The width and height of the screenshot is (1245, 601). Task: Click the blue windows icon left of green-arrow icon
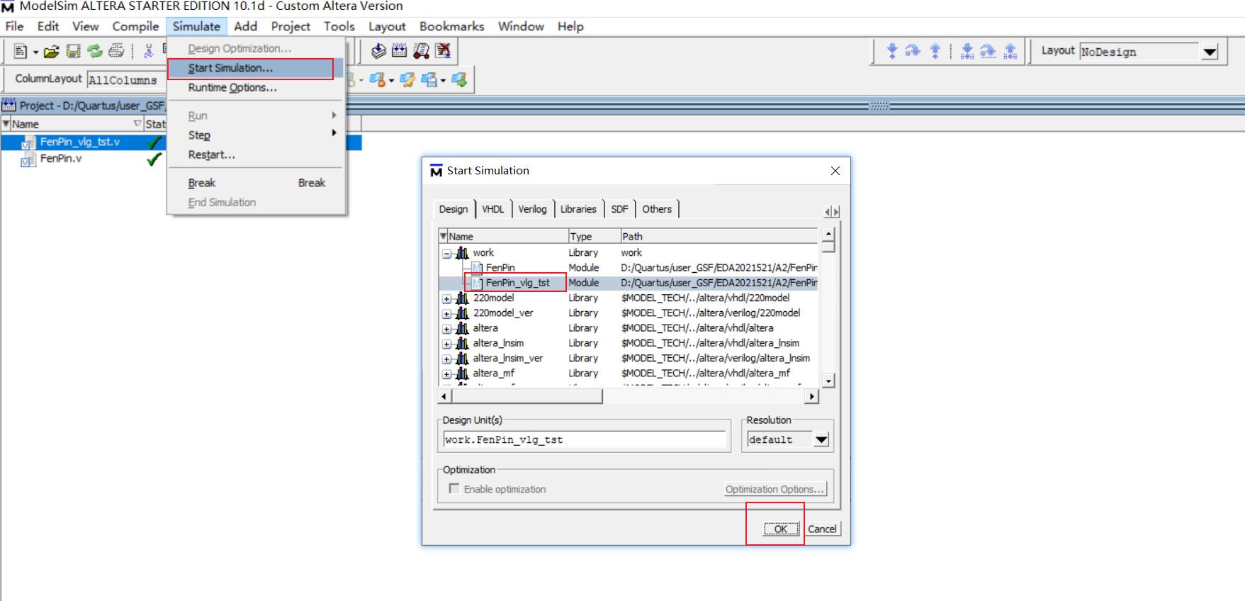pyautogui.click(x=429, y=79)
